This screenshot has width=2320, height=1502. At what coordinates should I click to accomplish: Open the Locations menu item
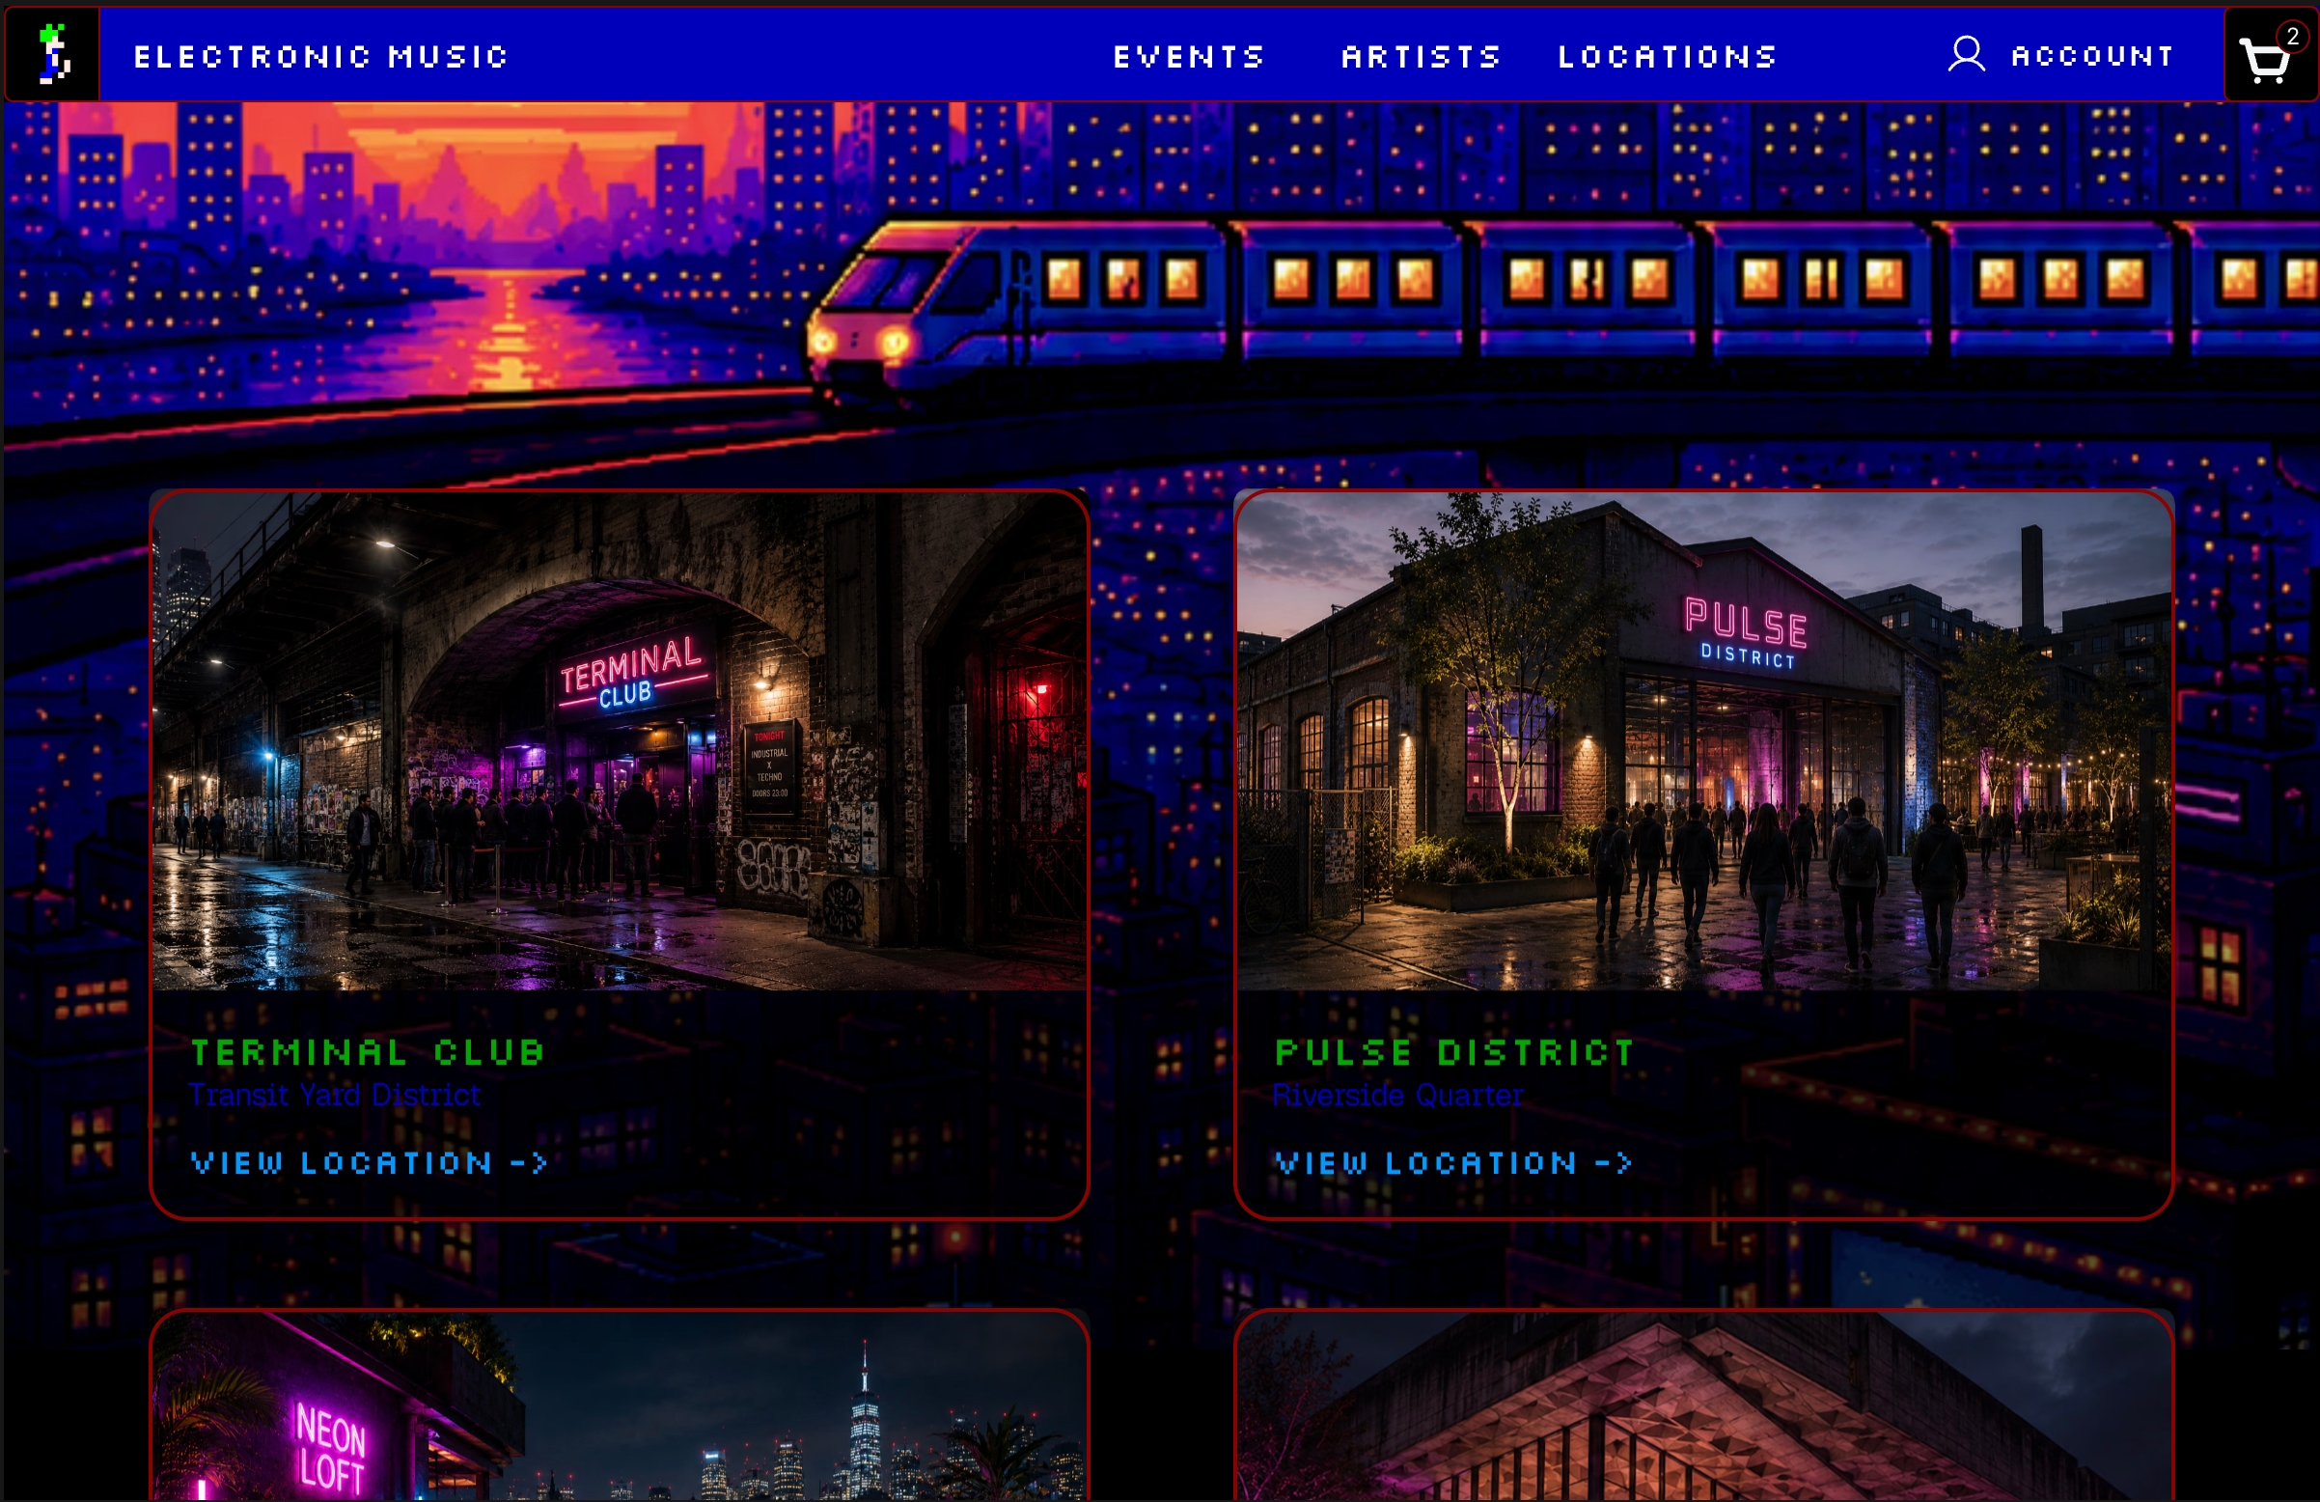click(1668, 57)
